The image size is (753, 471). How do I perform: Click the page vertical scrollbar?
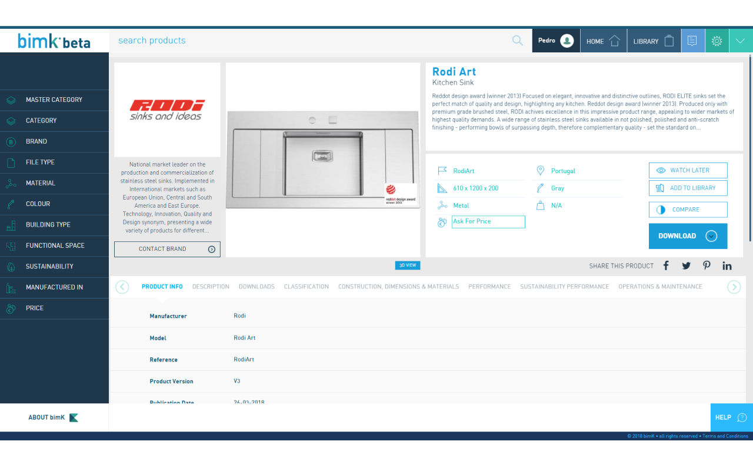pyautogui.click(x=750, y=147)
